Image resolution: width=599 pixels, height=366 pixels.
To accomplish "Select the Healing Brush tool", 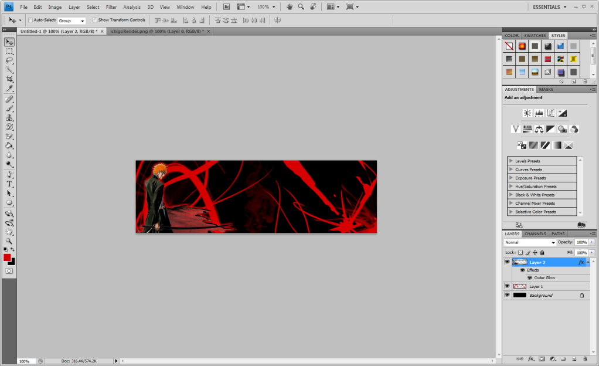I will coord(9,100).
